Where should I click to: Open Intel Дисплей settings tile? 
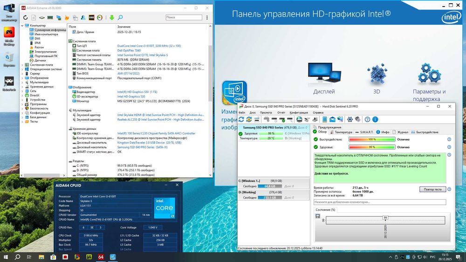coord(324,78)
